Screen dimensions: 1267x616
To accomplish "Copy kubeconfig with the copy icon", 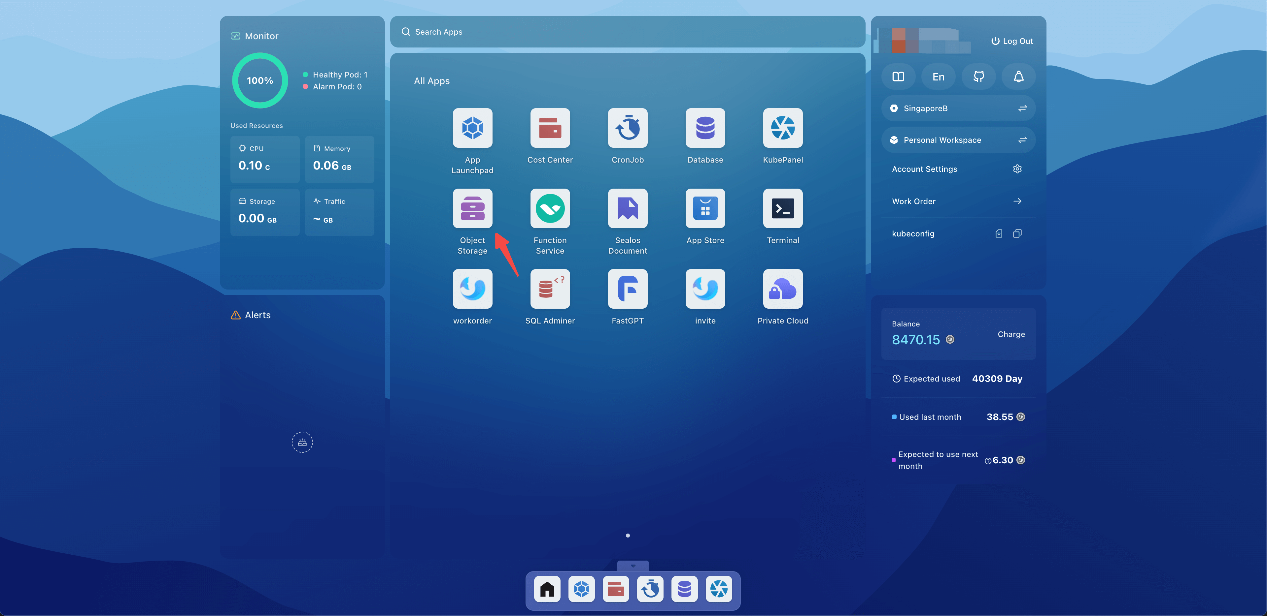I will pos(1017,234).
